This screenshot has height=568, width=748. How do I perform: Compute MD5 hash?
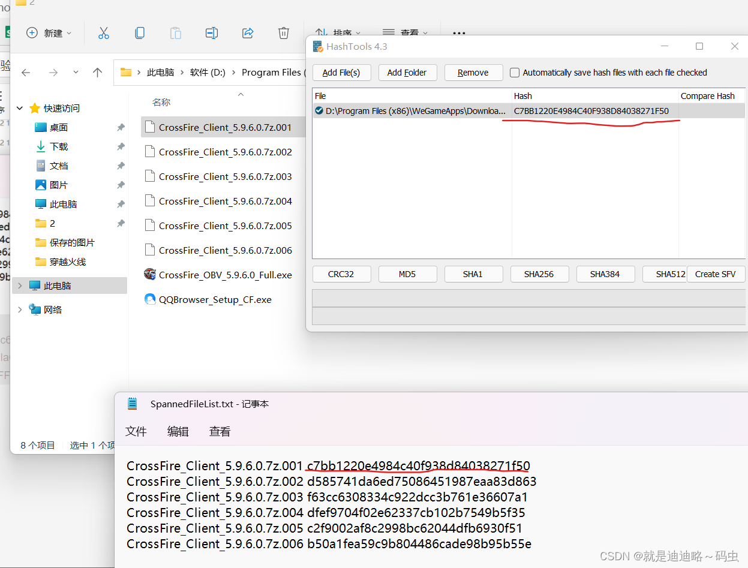407,274
